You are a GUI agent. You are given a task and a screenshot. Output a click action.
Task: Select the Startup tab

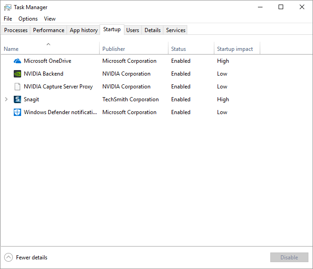point(112,29)
